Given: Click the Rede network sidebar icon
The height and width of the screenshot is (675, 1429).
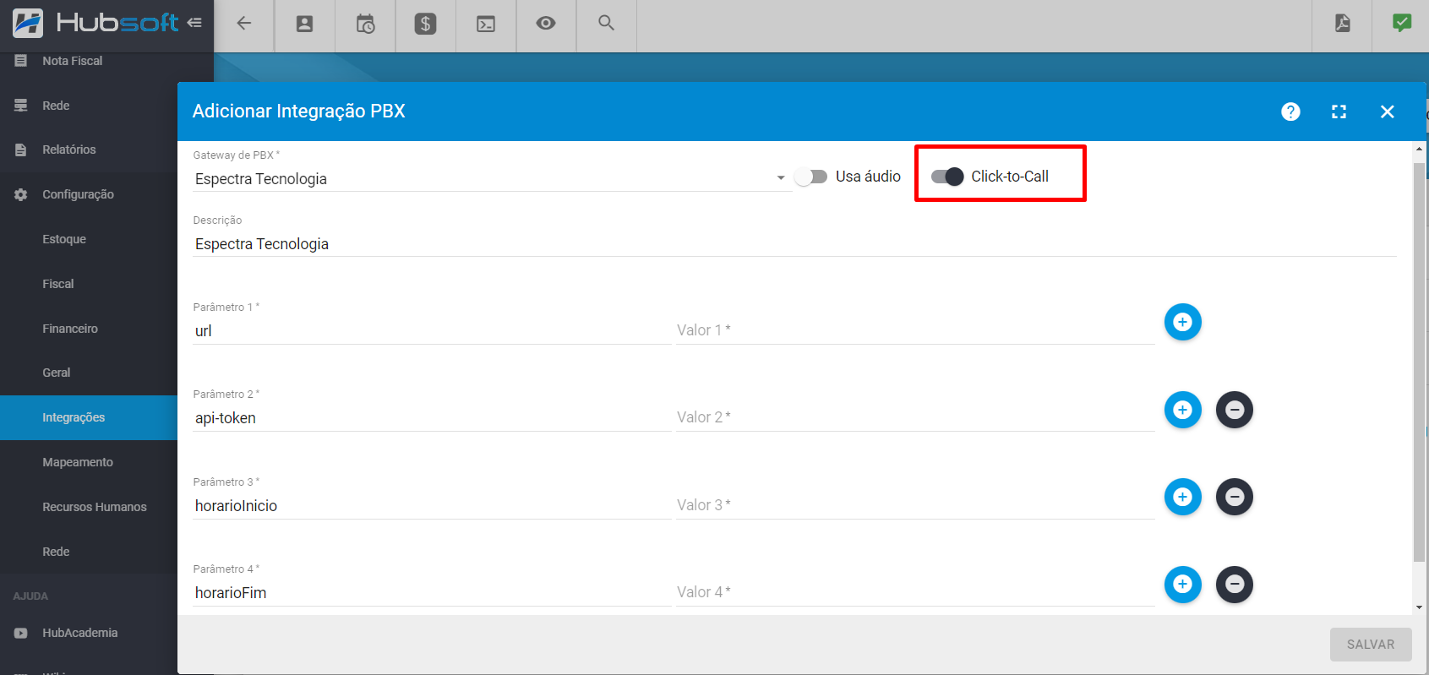Looking at the screenshot, I should click(21, 106).
